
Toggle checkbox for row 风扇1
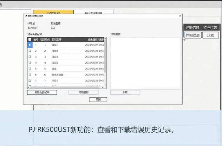(30, 45)
